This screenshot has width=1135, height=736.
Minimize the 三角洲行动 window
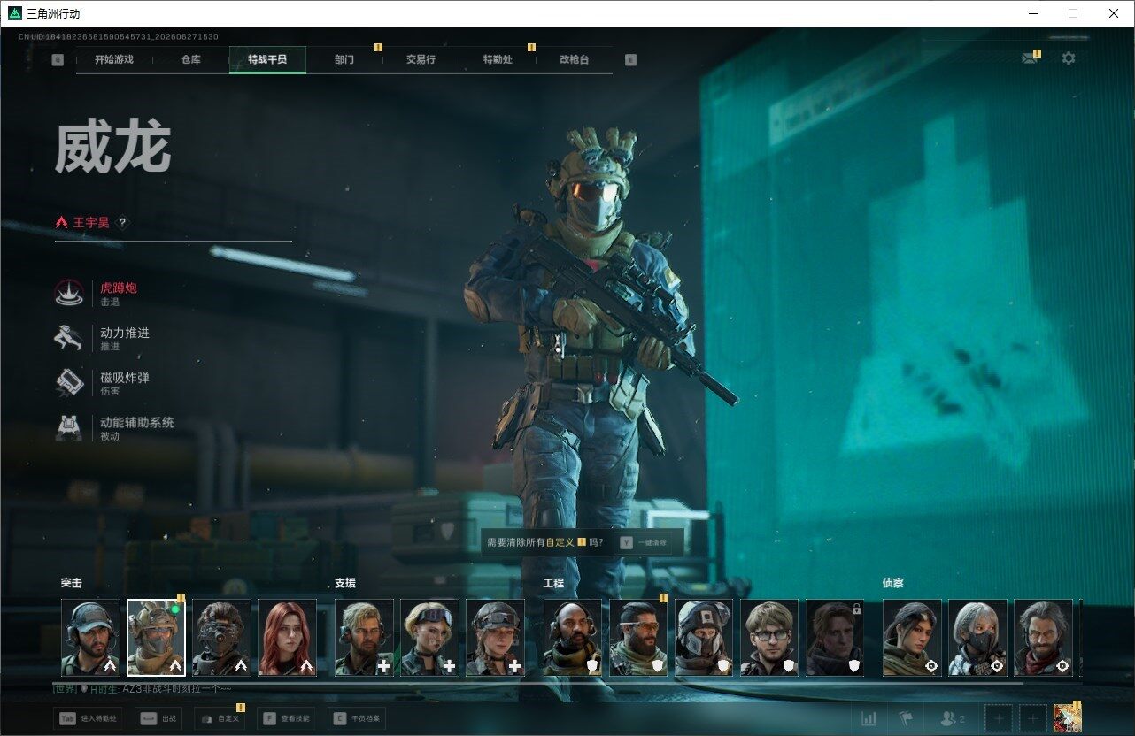click(x=1033, y=13)
